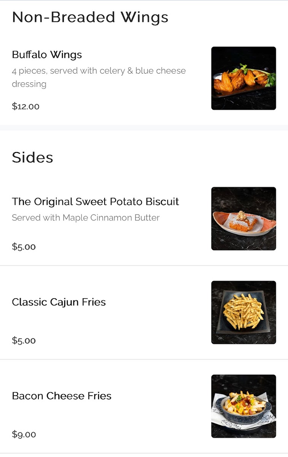Select The Original Sweet Potato Biscuit title
The image size is (288, 457).
coord(95,201)
